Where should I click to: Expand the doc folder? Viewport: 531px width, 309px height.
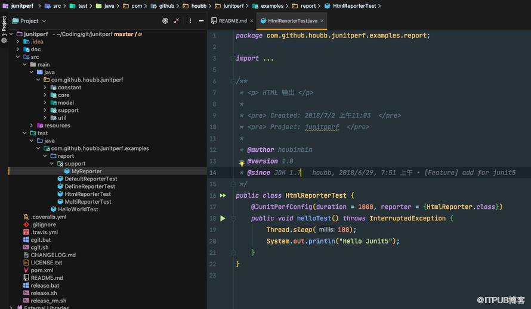point(18,49)
